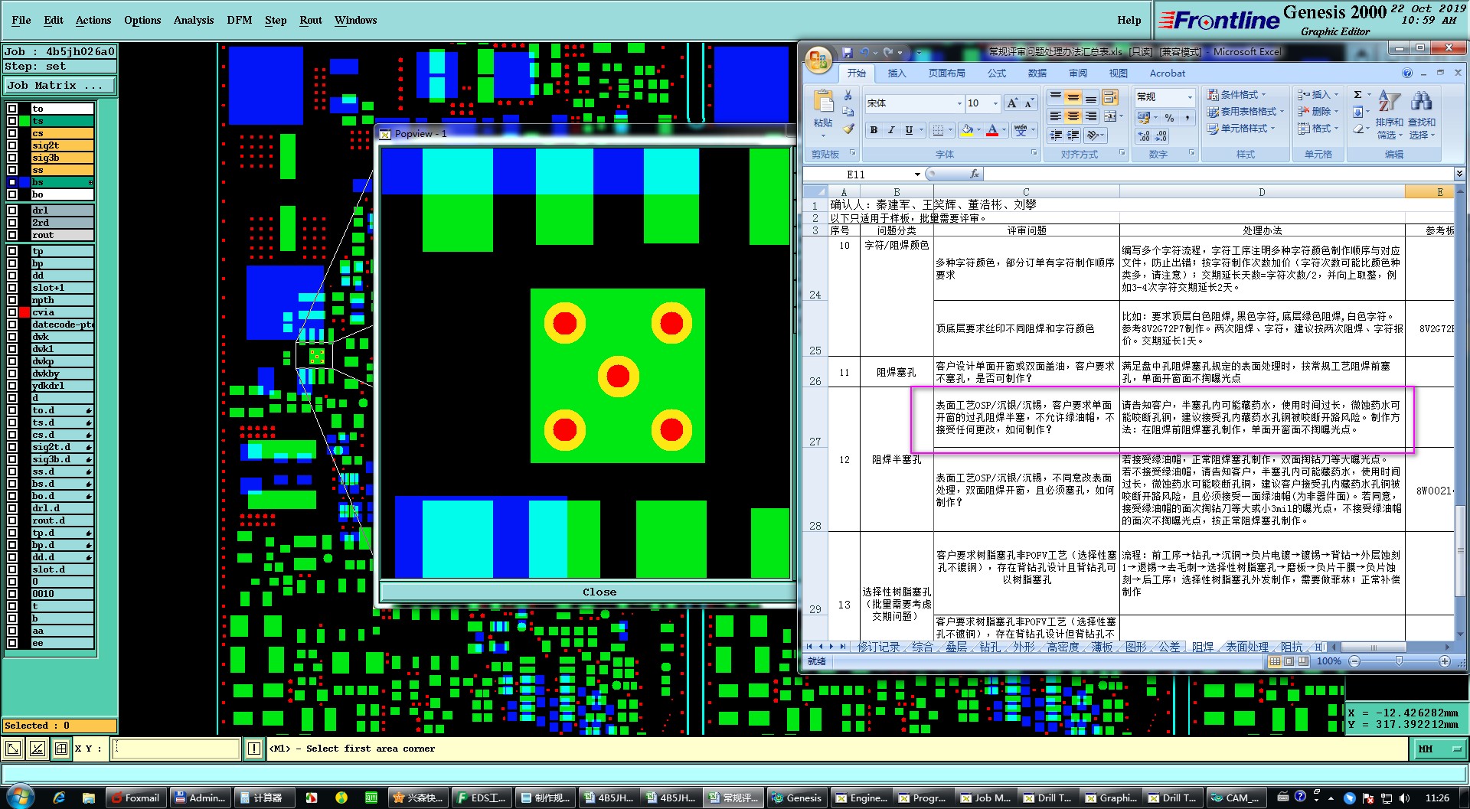Open Internet Explorer from the taskbar
1470x809 pixels.
tap(59, 798)
